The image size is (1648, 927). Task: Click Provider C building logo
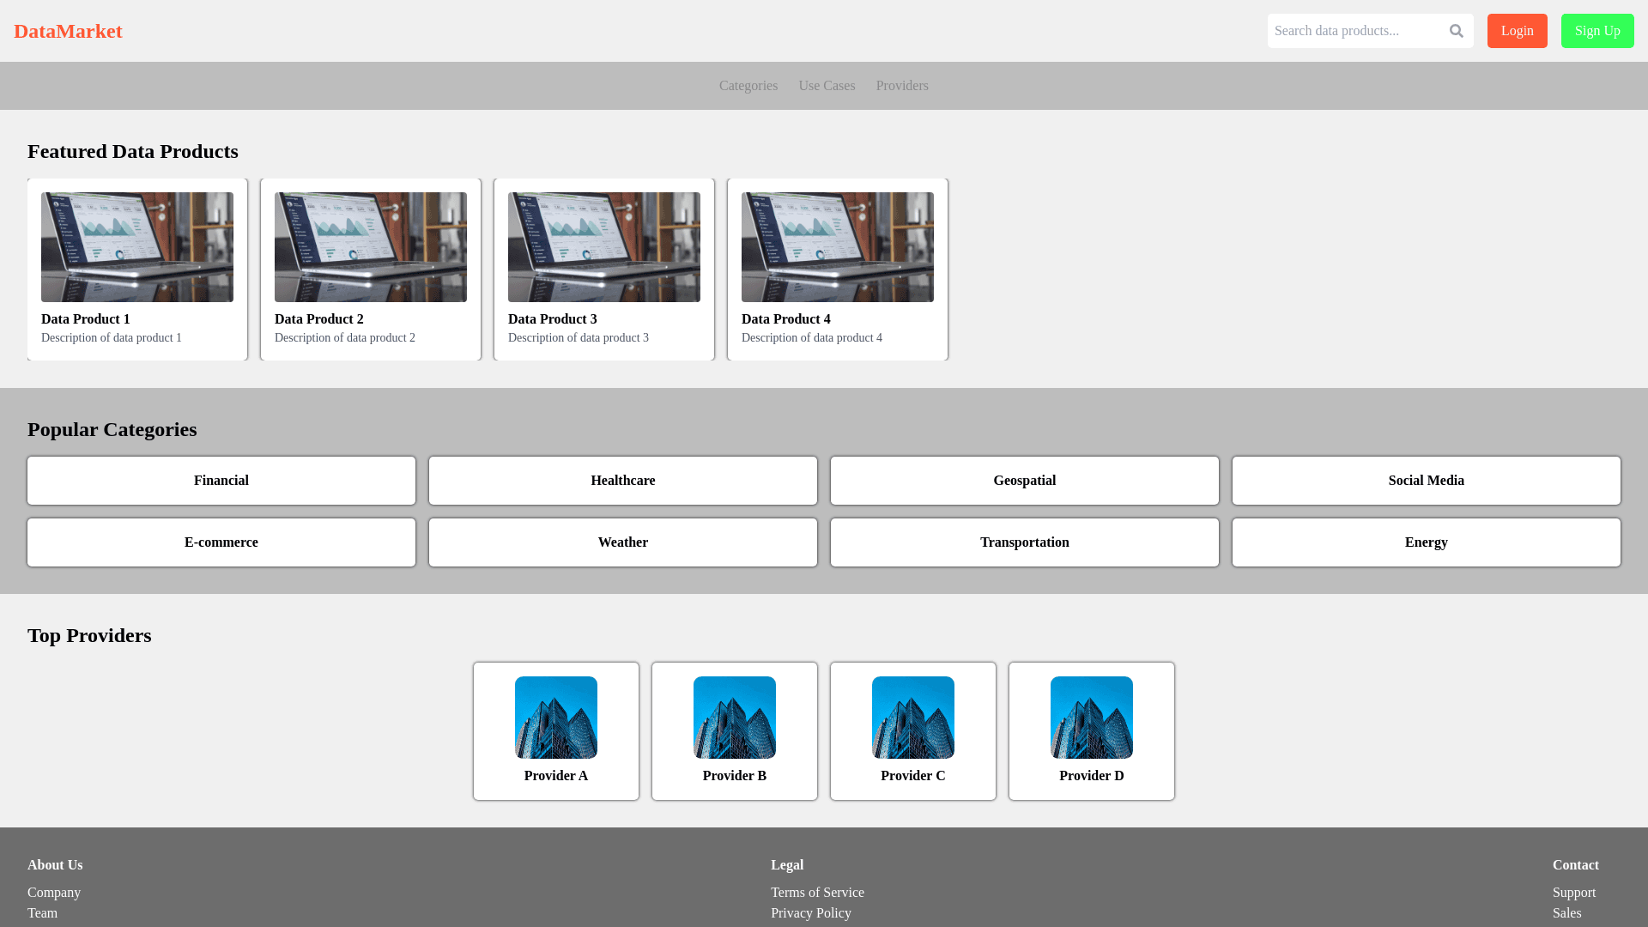[x=913, y=718]
